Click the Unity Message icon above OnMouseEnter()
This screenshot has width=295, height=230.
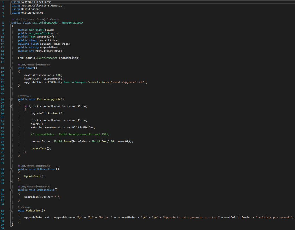(19, 166)
